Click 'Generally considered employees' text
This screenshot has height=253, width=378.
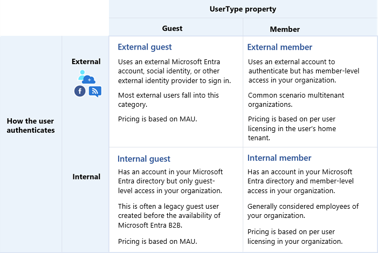303,211
